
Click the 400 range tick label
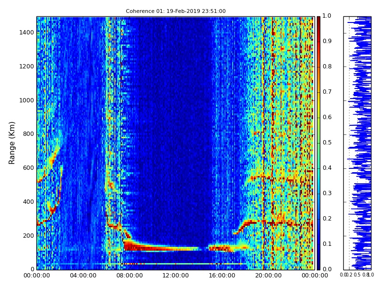pos(28,202)
